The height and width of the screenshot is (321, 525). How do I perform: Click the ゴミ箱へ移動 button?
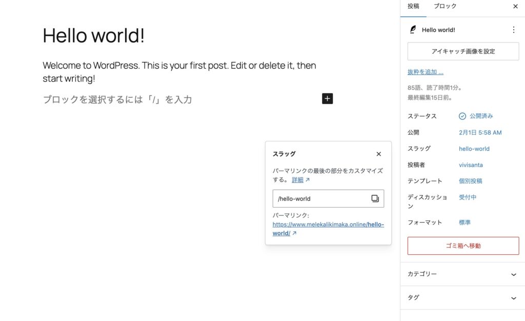[x=463, y=246]
